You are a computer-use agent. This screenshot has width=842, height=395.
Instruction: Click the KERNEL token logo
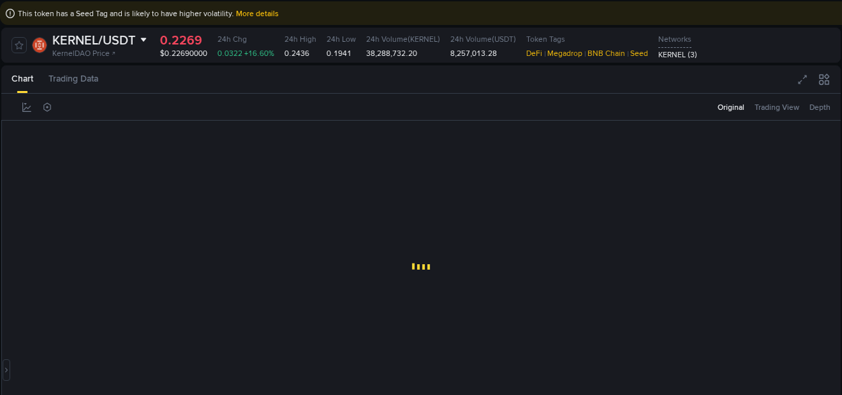click(38, 45)
